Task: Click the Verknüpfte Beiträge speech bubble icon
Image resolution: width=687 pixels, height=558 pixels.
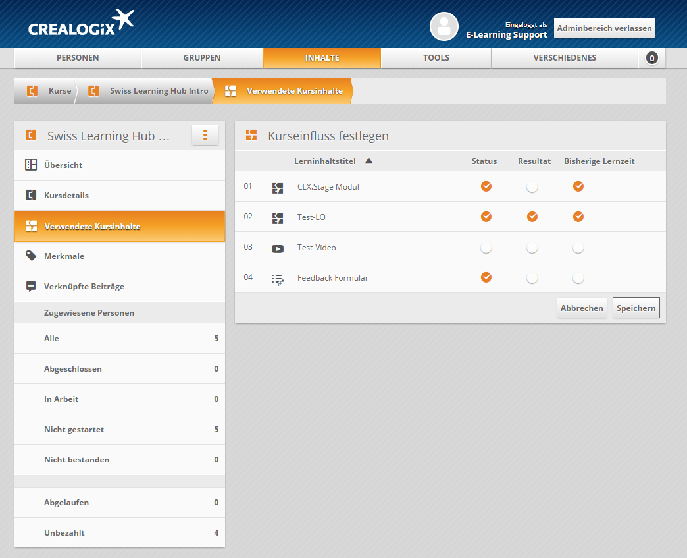Action: coord(31,287)
